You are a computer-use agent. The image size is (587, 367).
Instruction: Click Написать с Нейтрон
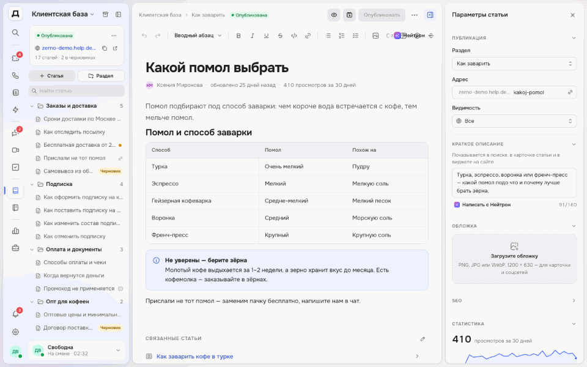coord(482,204)
